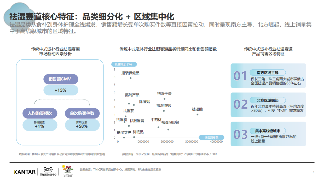Click the right chart title 产品销售区域特征
324x182 pixels.
268,54
